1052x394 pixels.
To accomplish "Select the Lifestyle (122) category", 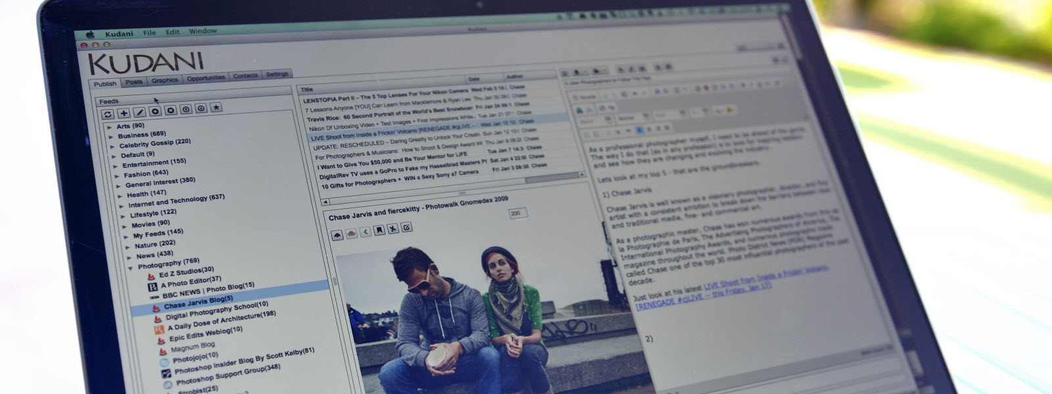I will [x=153, y=213].
